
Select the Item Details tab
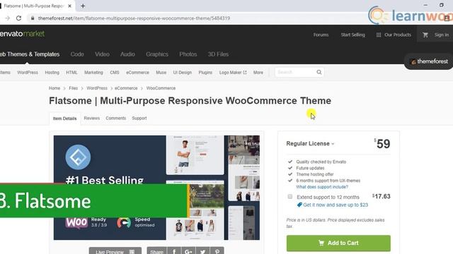pos(64,119)
